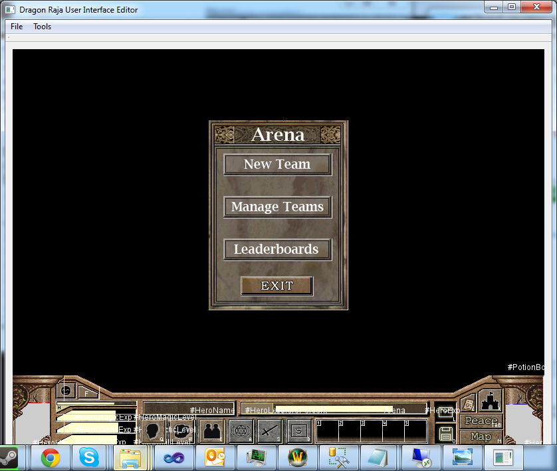Image resolution: width=557 pixels, height=471 pixels.
Task: Open the Map button in HUD
Action: [481, 436]
